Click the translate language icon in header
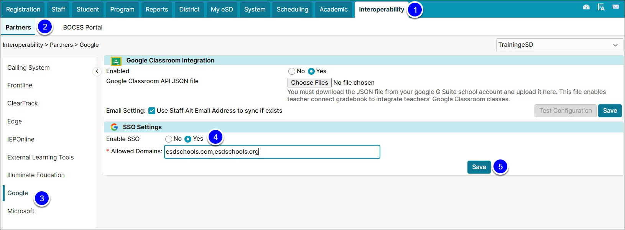This screenshot has width=625, height=230. [601, 7]
